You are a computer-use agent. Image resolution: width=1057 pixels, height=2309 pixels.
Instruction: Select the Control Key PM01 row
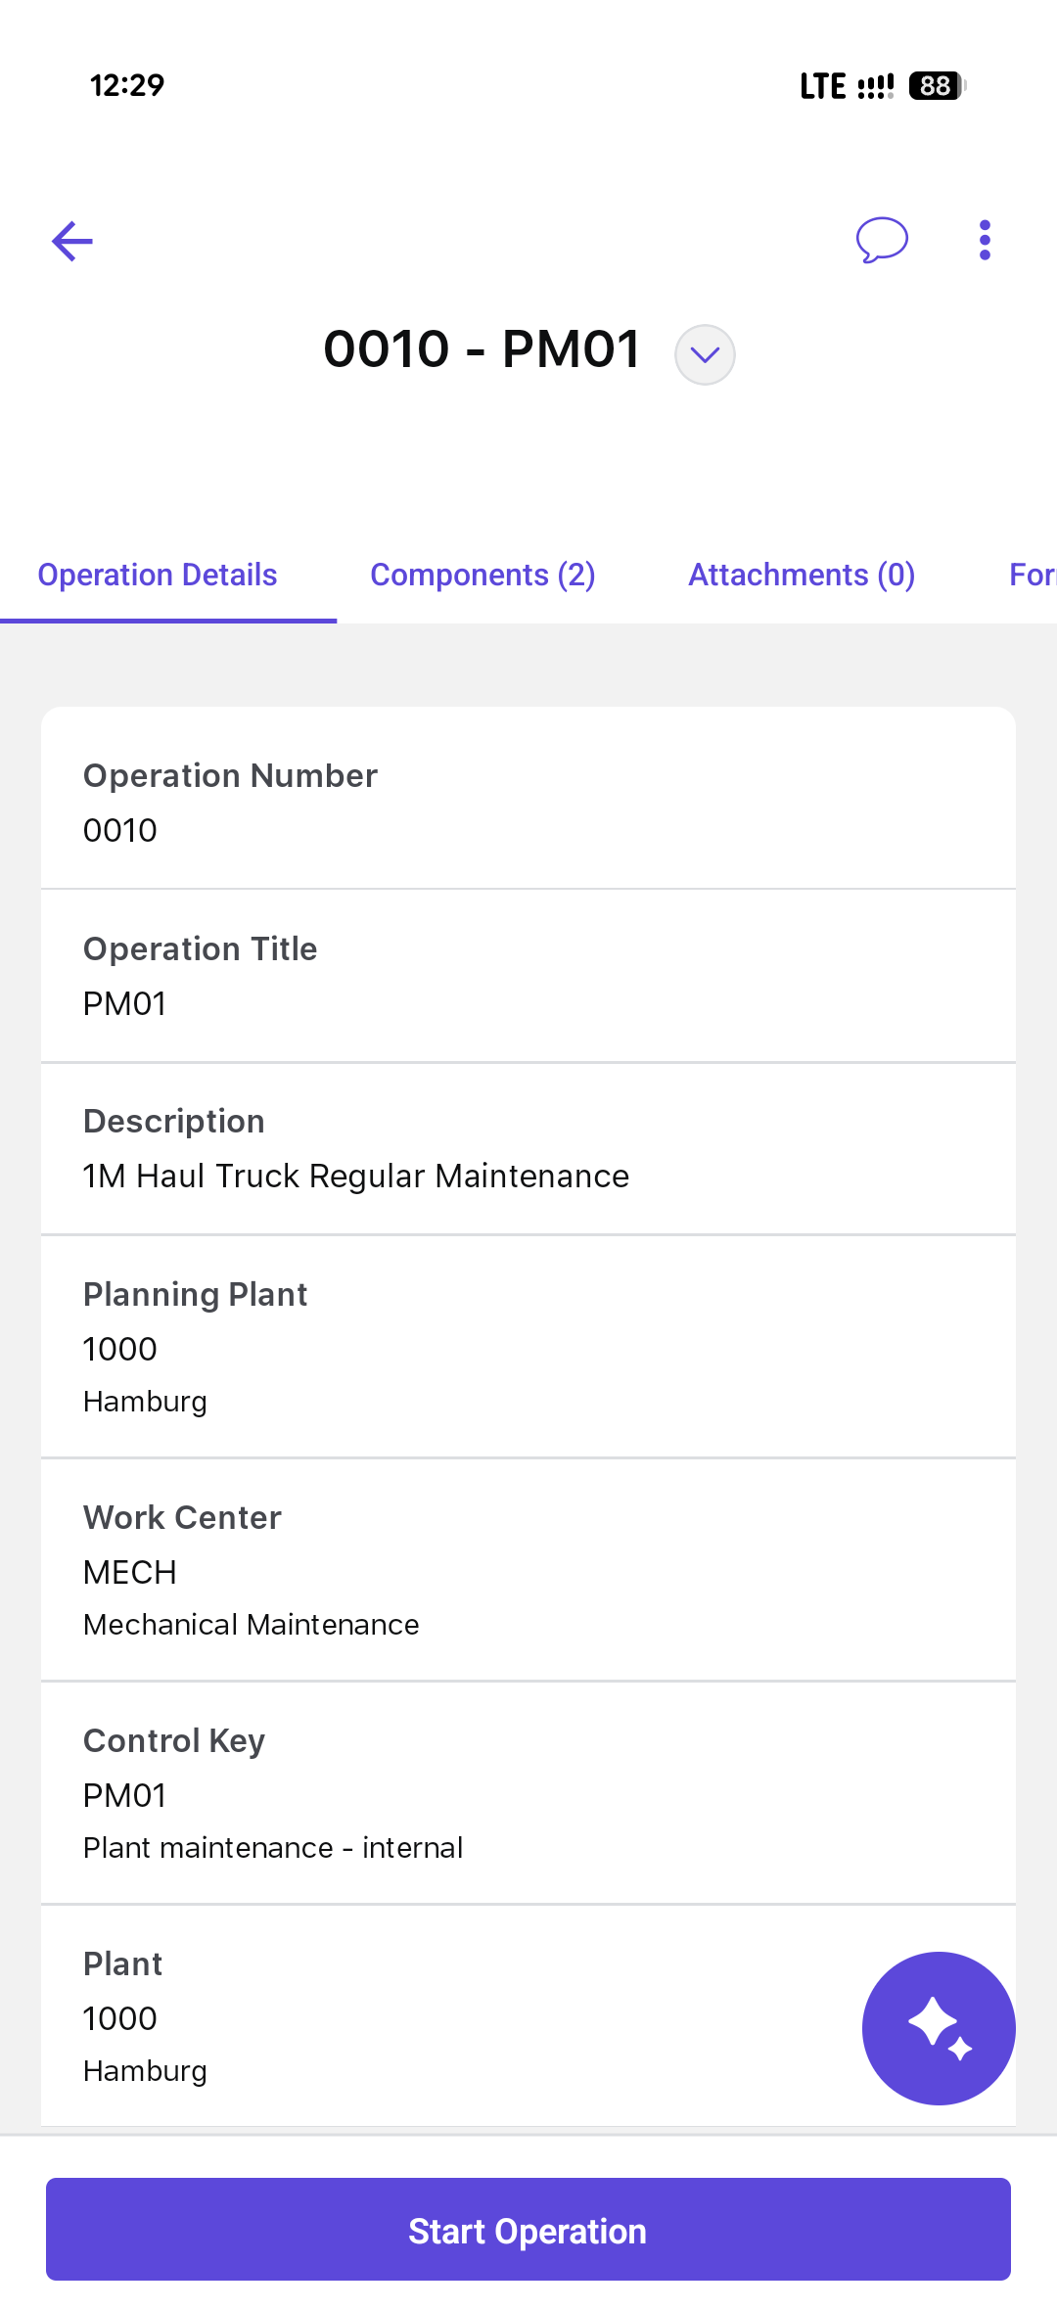[x=528, y=1793]
